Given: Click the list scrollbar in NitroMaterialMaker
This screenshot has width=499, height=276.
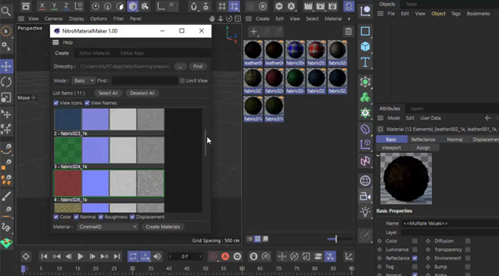Looking at the screenshot, I should pos(205,142).
